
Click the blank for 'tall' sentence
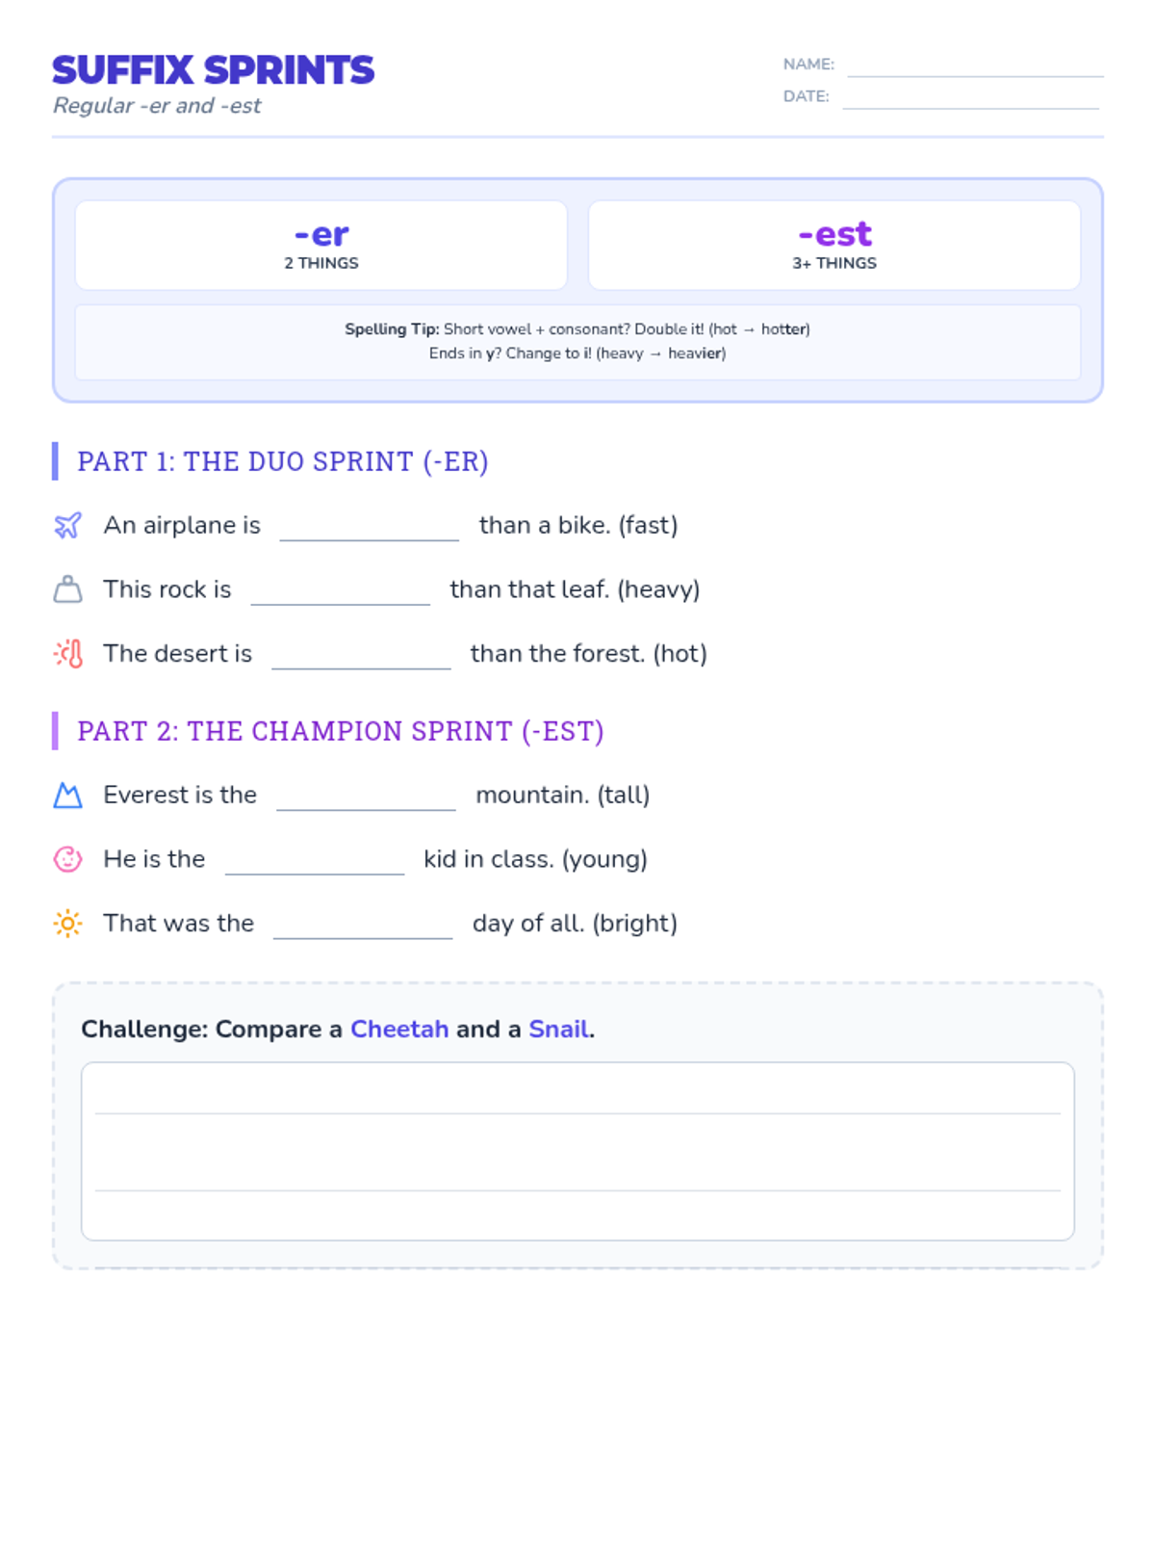click(366, 797)
